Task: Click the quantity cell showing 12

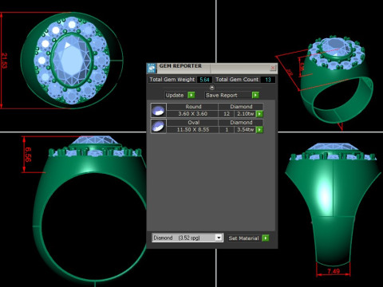Action: click(x=227, y=114)
